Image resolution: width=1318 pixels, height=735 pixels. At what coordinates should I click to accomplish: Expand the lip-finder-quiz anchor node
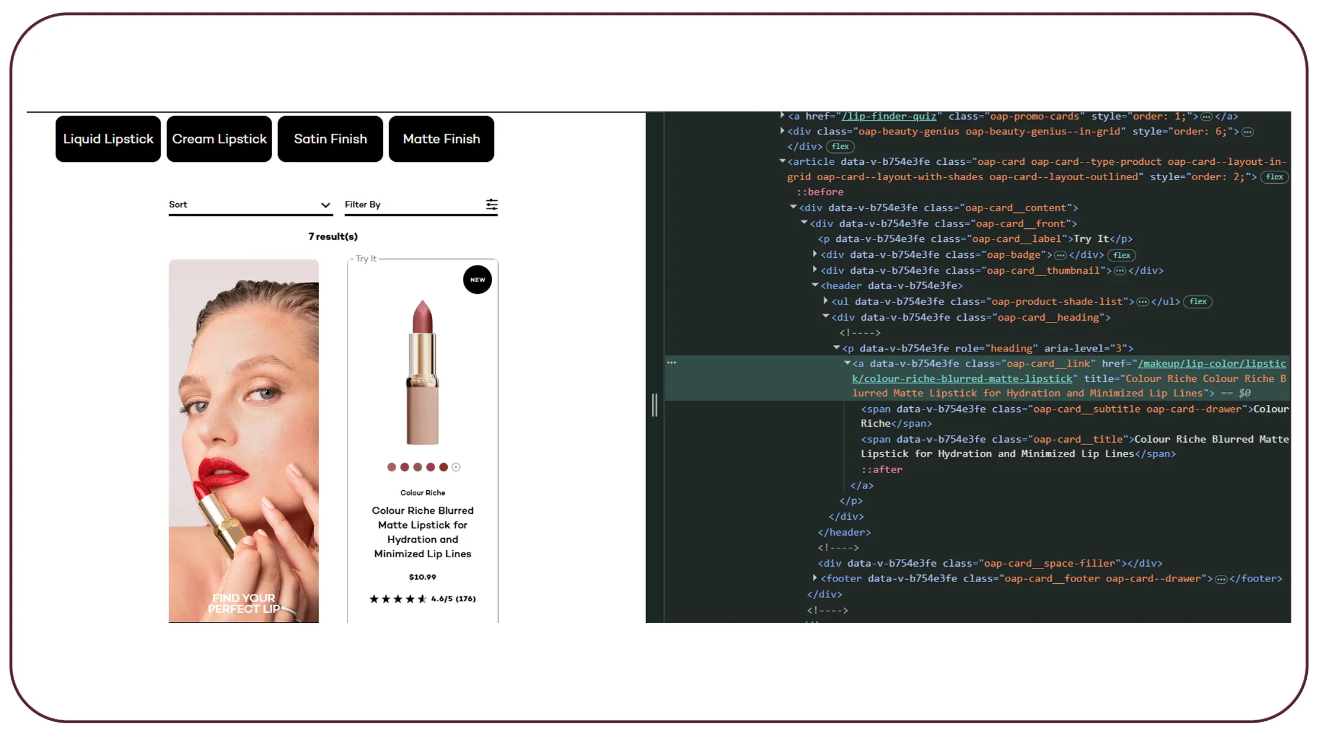click(x=782, y=116)
